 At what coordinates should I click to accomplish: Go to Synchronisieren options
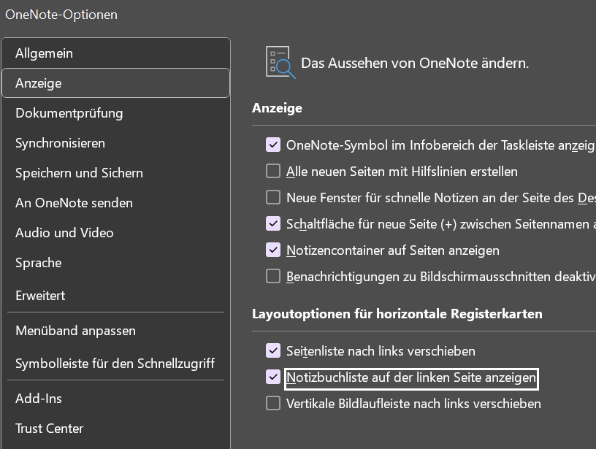pyautogui.click(x=116, y=143)
